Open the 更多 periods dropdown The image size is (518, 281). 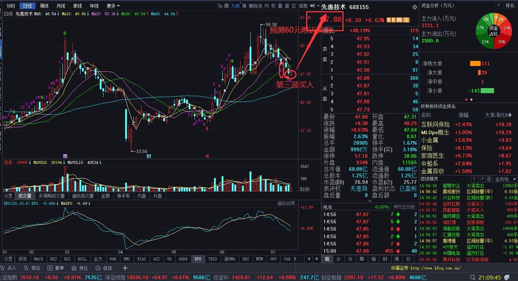coord(113,6)
